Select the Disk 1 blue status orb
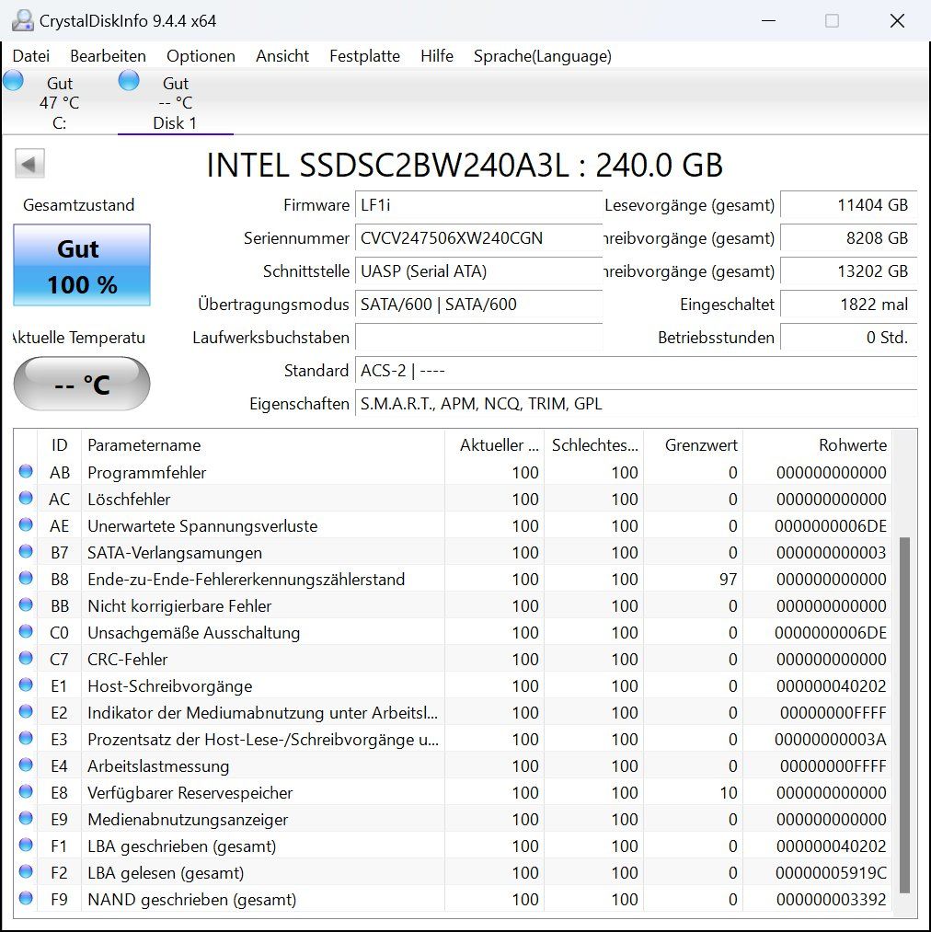Screen dimensions: 931x932 [x=129, y=80]
